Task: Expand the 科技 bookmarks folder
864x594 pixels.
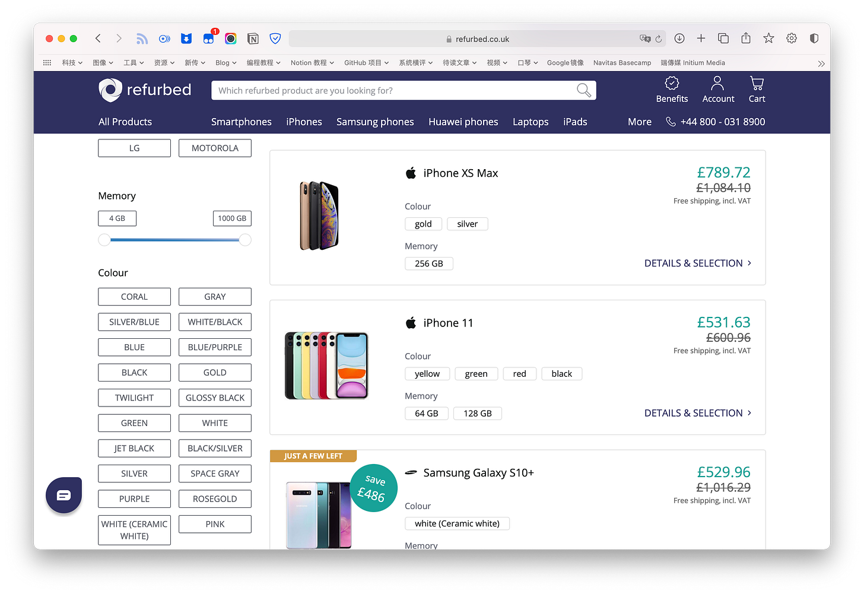Action: pos(72,63)
